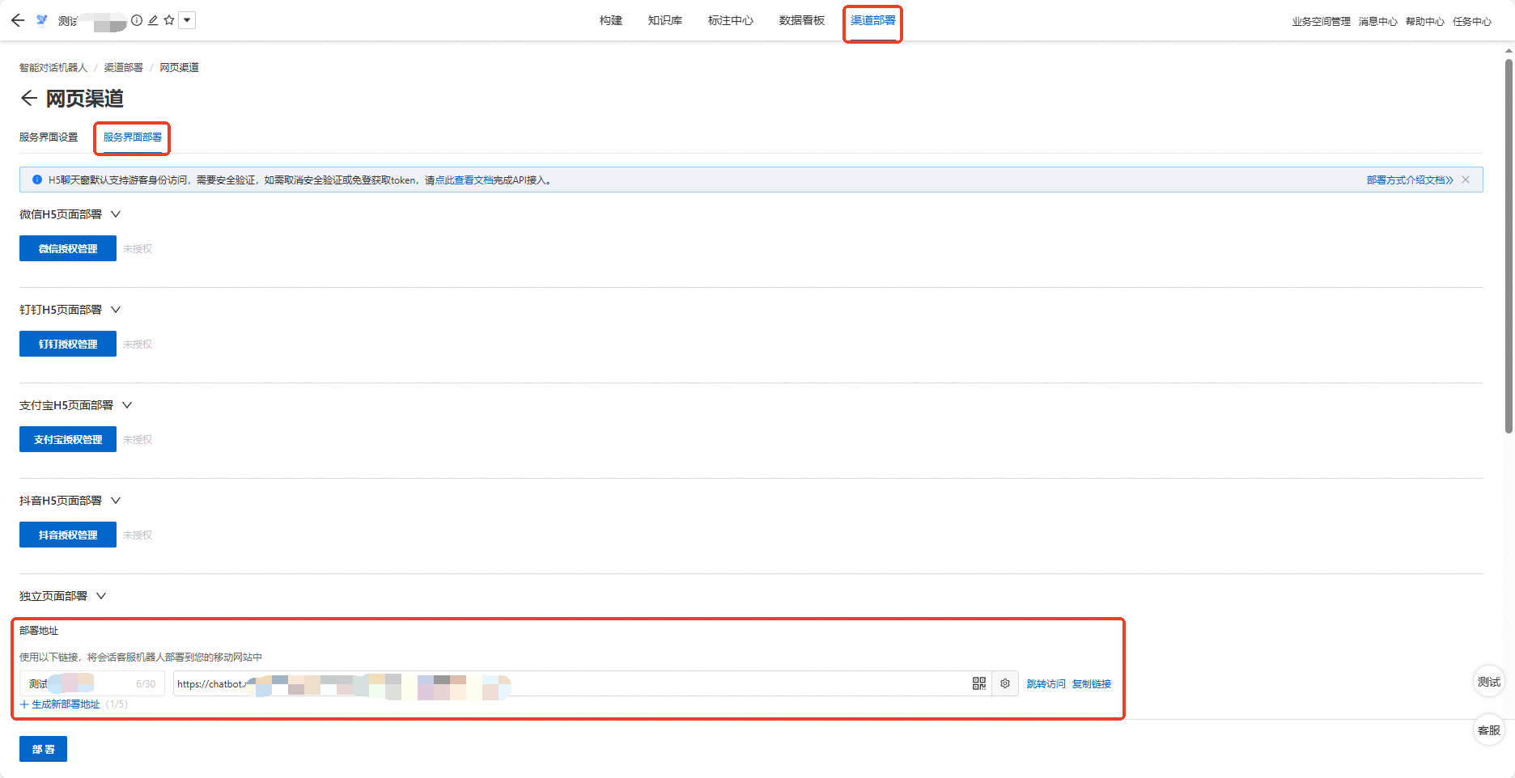Click the 复制链接 link
The height and width of the screenshot is (778, 1515).
1092,684
